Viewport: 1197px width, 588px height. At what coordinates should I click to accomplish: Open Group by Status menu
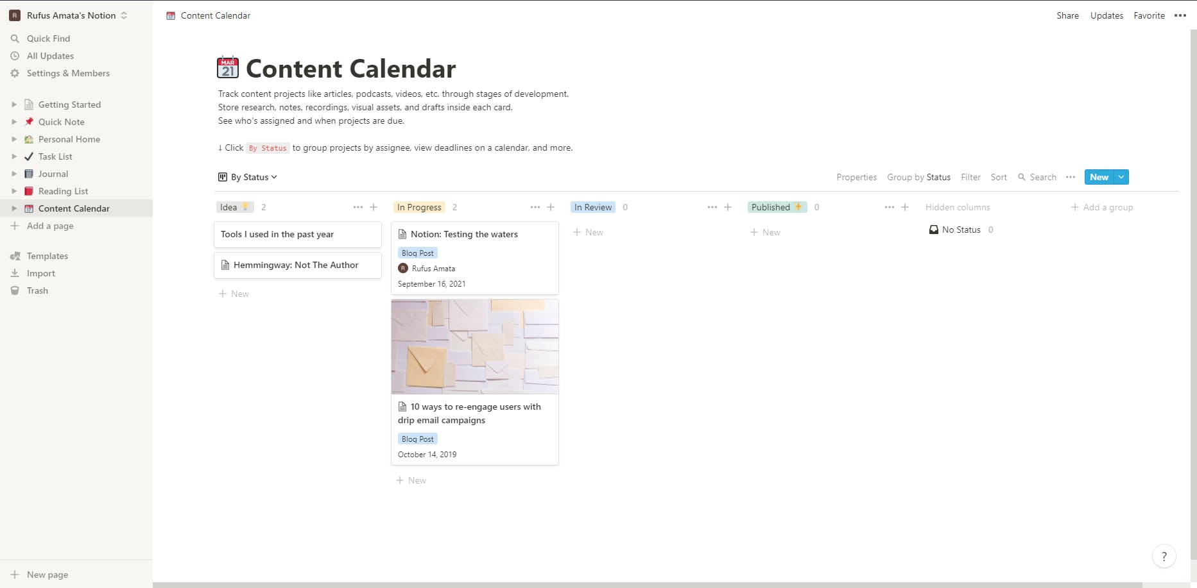pyautogui.click(x=918, y=177)
